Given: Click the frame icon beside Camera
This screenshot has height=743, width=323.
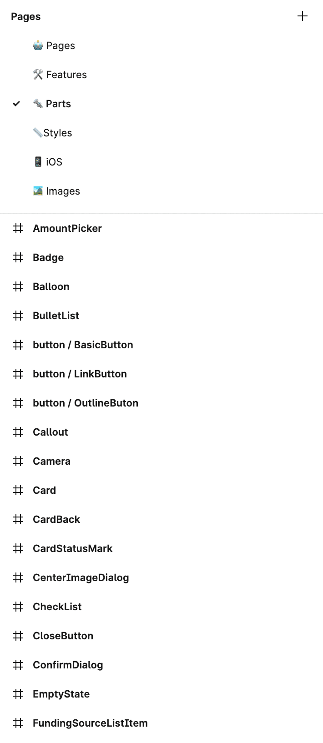Looking at the screenshot, I should coord(18,461).
